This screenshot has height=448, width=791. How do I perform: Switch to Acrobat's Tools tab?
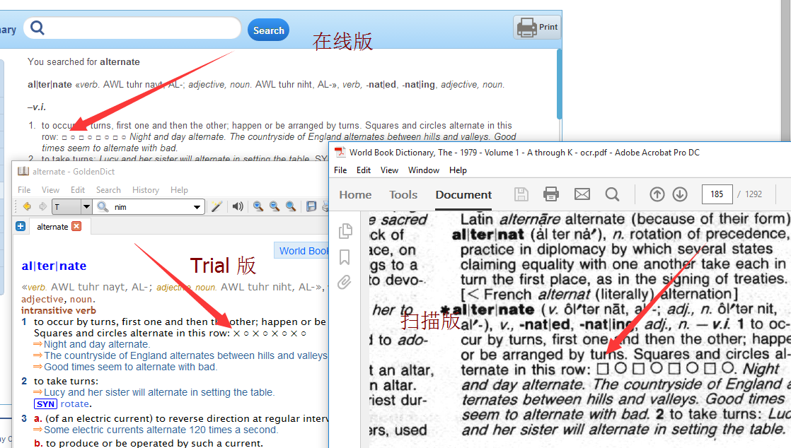(x=403, y=194)
